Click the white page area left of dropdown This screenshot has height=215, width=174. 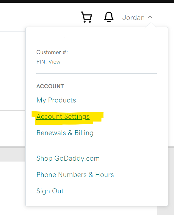[x=12, y=71]
